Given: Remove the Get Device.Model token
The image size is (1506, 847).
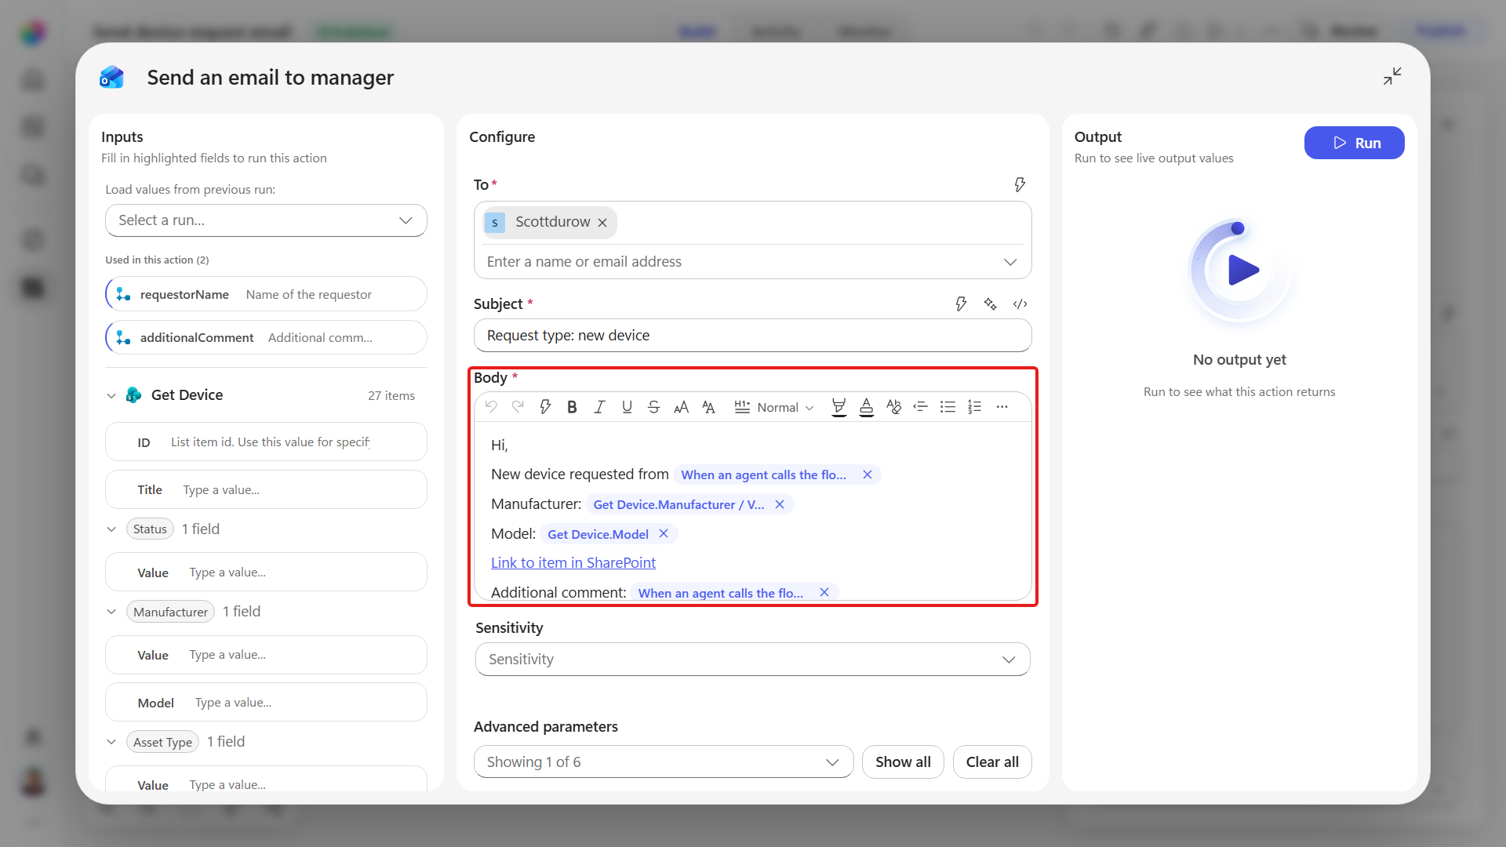Looking at the screenshot, I should (x=664, y=533).
